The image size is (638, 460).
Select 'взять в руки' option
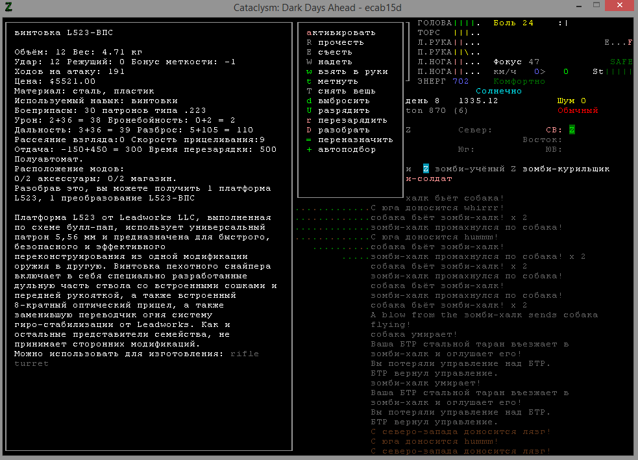(x=347, y=71)
